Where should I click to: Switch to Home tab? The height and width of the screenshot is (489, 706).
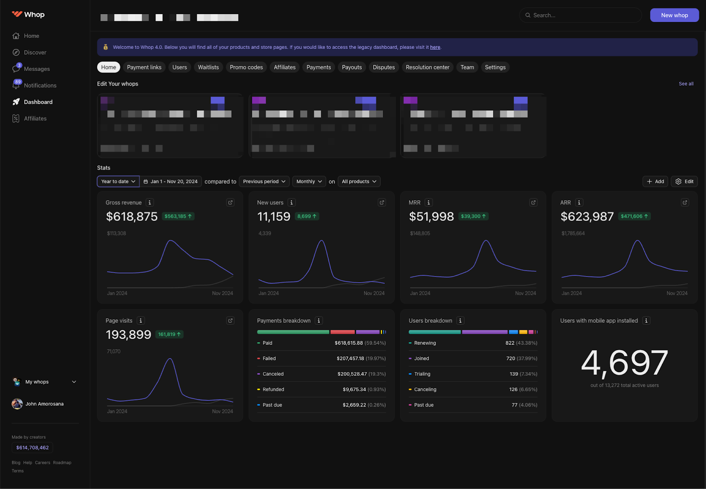coord(109,67)
